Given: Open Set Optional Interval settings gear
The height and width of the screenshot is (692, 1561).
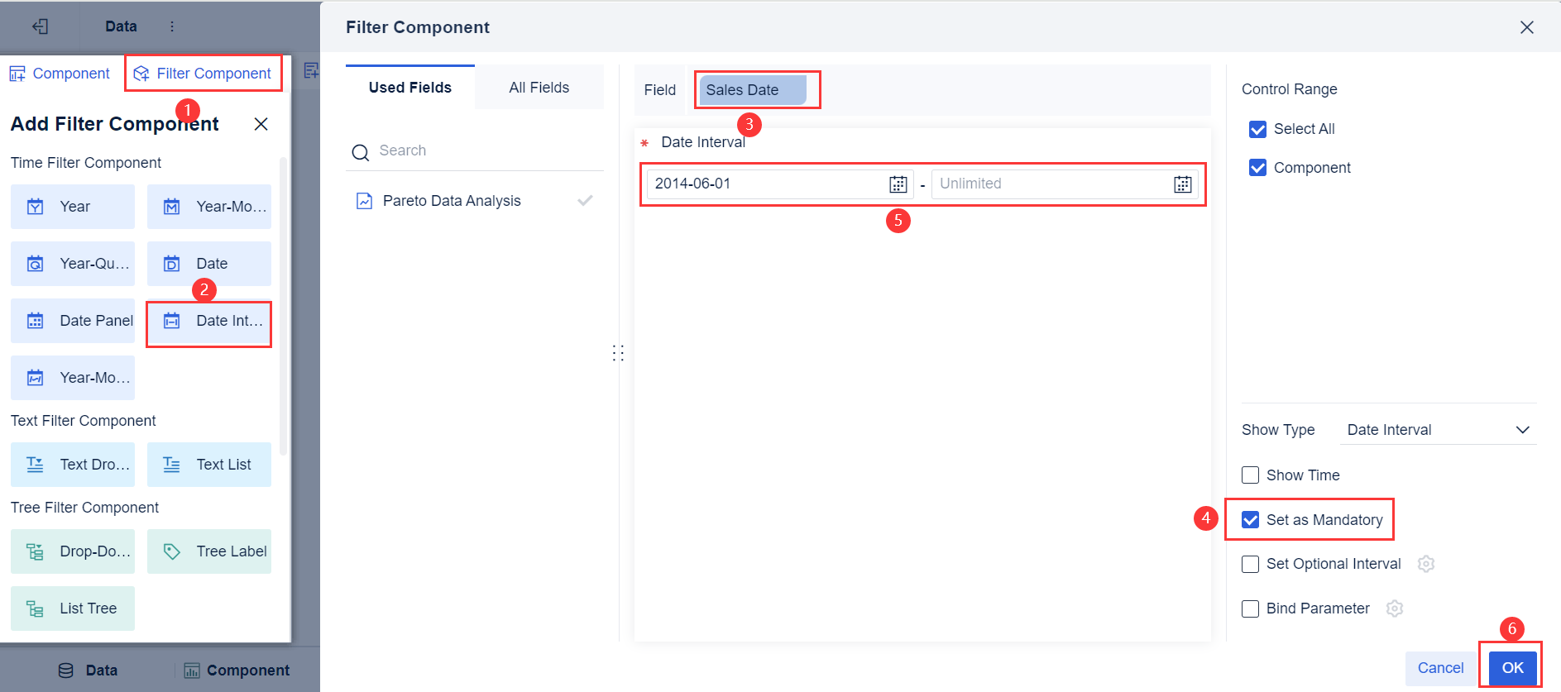Looking at the screenshot, I should (1425, 564).
